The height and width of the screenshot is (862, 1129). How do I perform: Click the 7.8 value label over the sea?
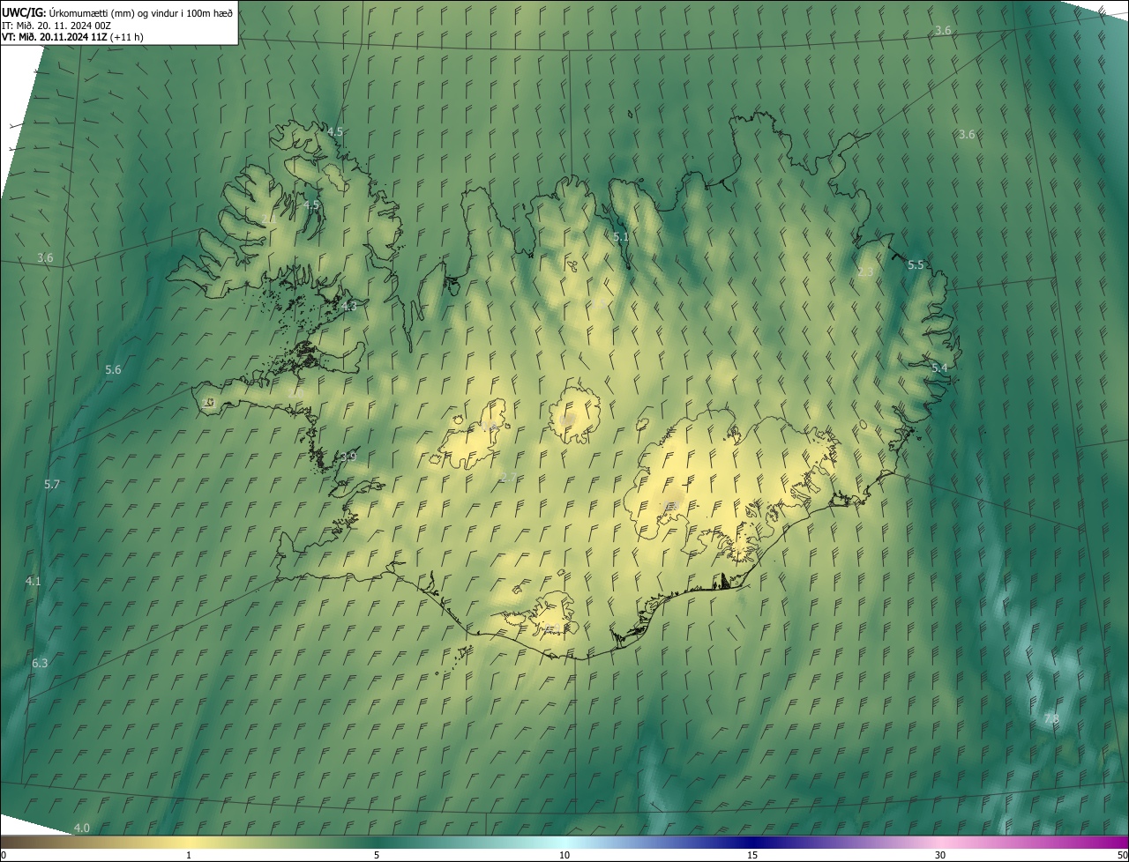[x=1051, y=720]
